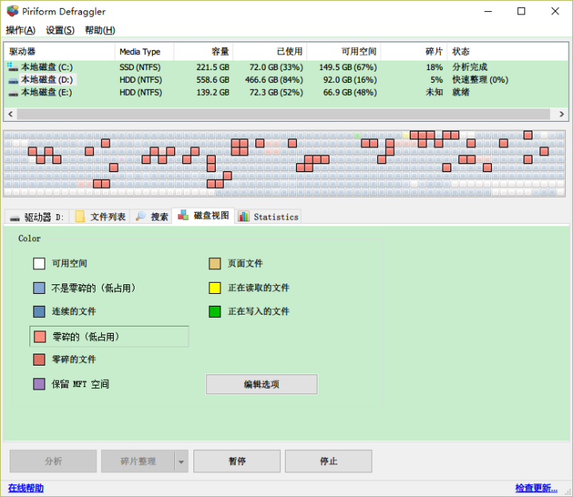Click the 页面文件 tan swatch
Viewport: 573px width, 497px height.
click(215, 264)
